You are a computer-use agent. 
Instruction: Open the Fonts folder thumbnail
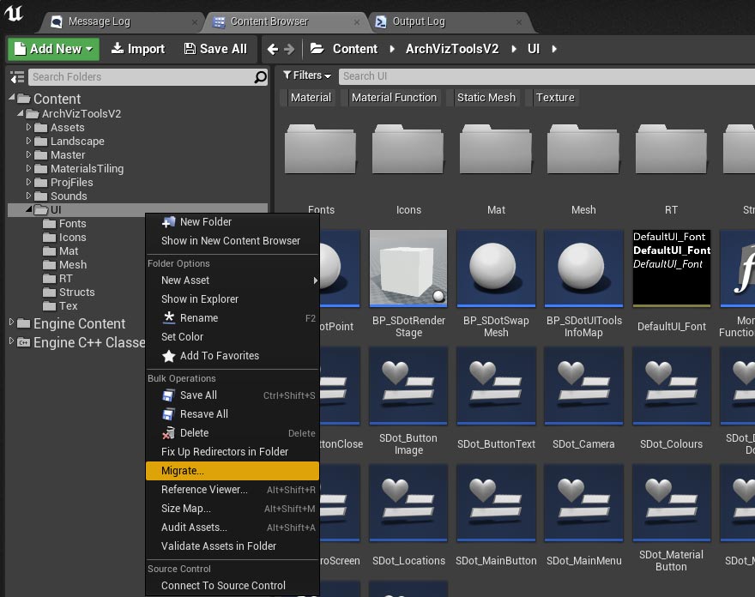pos(321,149)
